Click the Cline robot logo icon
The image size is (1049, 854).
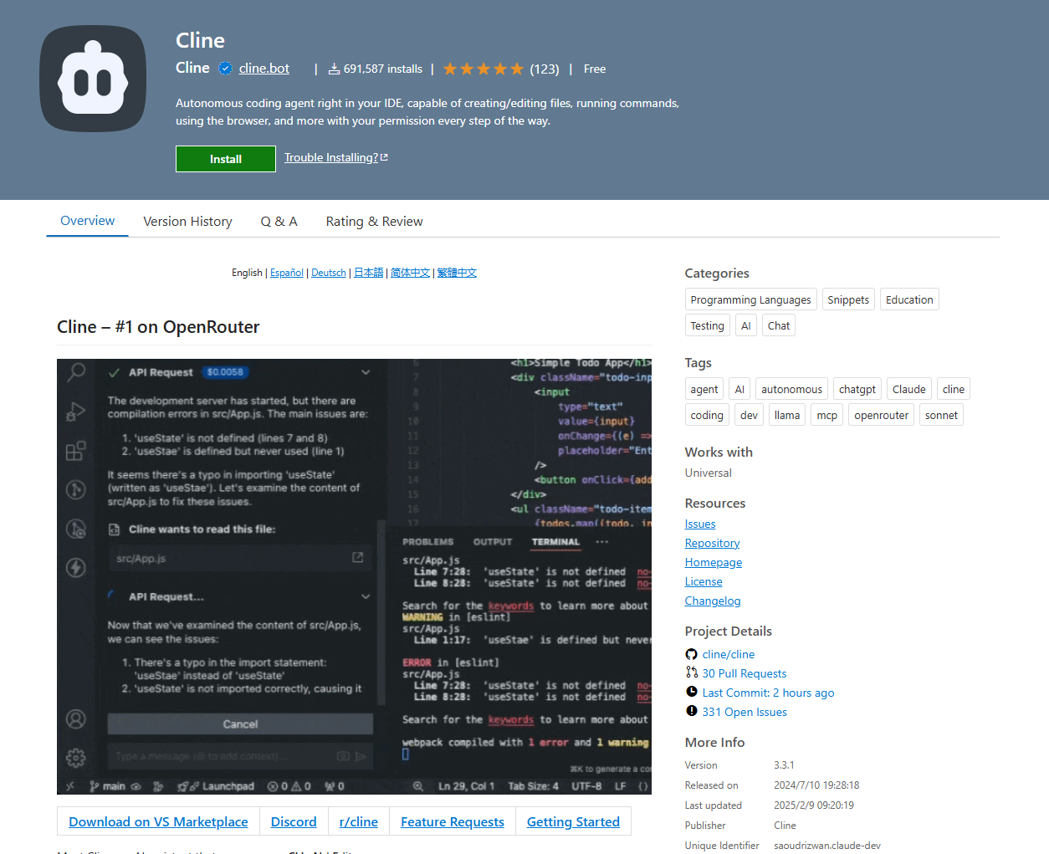click(x=93, y=79)
